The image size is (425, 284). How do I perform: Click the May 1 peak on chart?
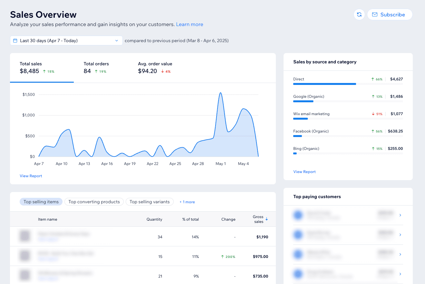pos(220,93)
